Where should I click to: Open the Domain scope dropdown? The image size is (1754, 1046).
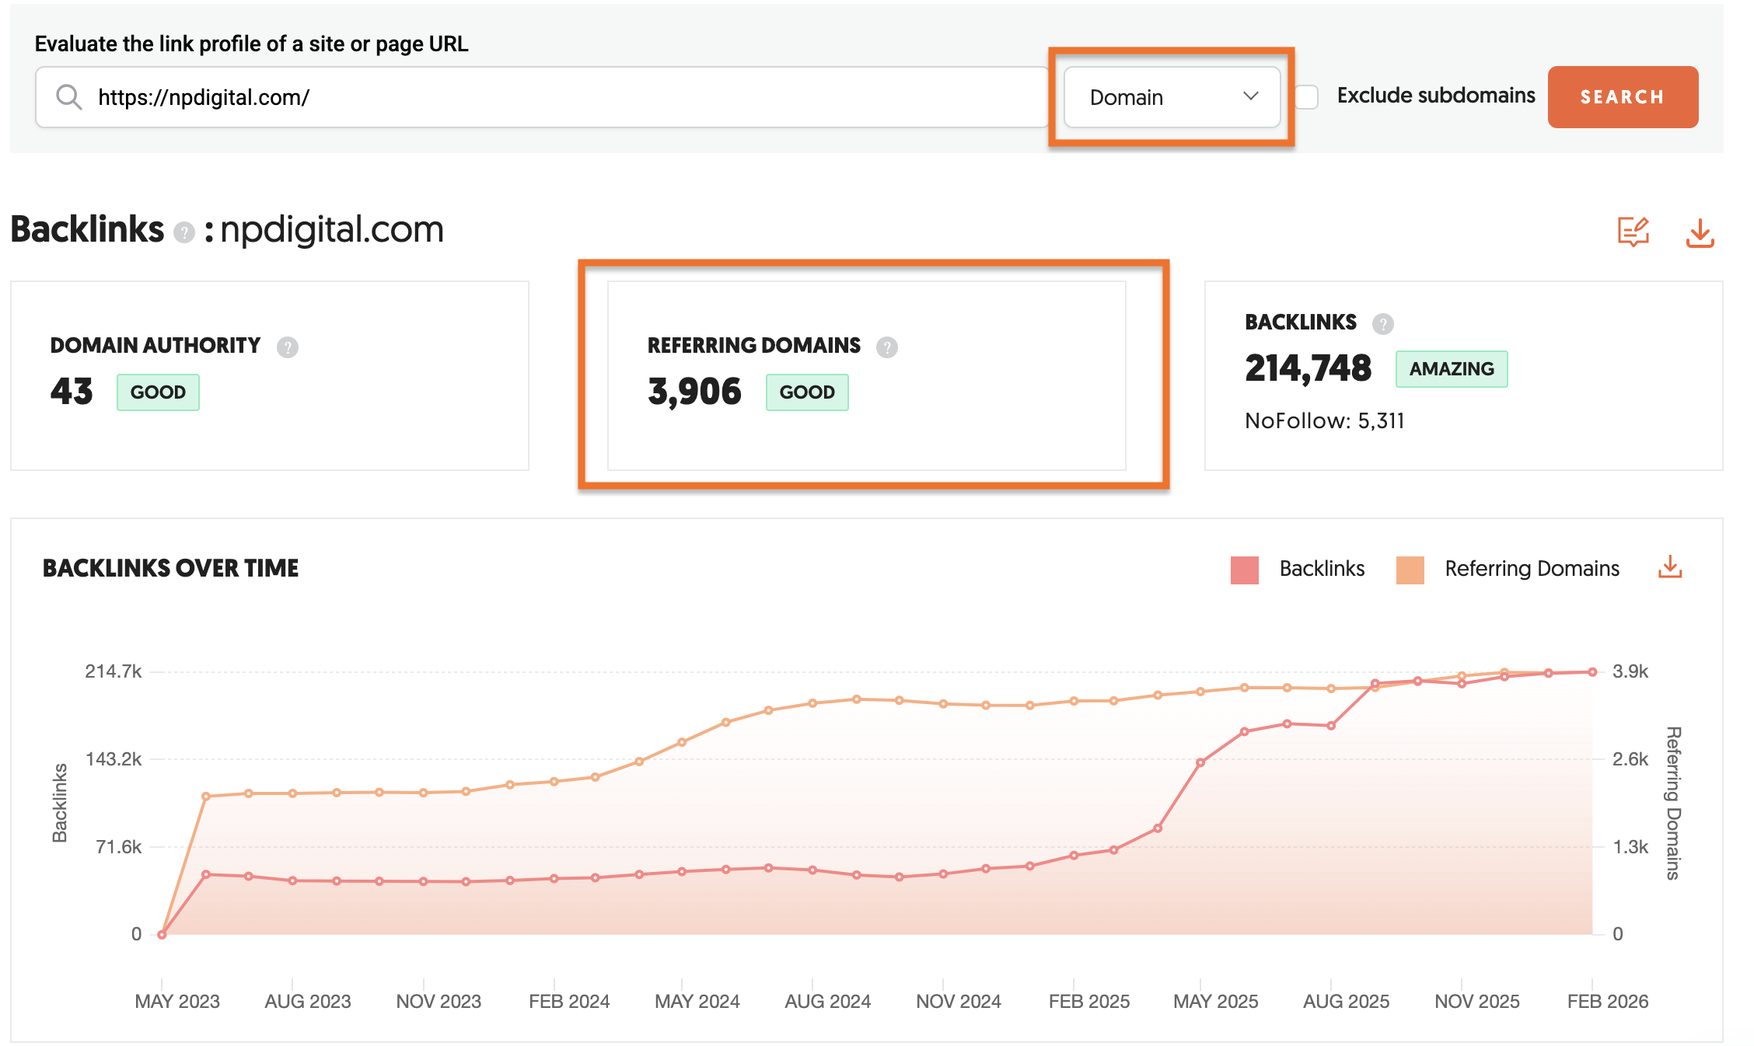[1172, 97]
